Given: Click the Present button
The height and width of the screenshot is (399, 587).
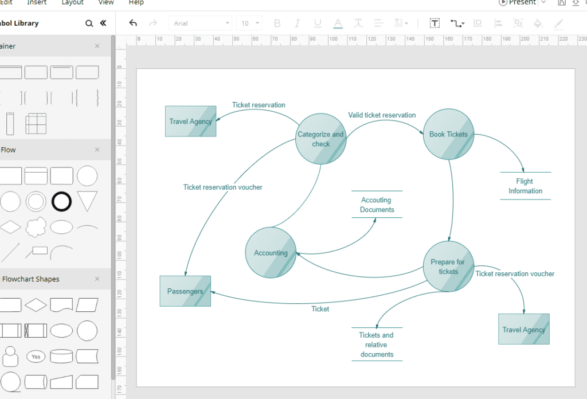Looking at the screenshot, I should coord(517,2).
